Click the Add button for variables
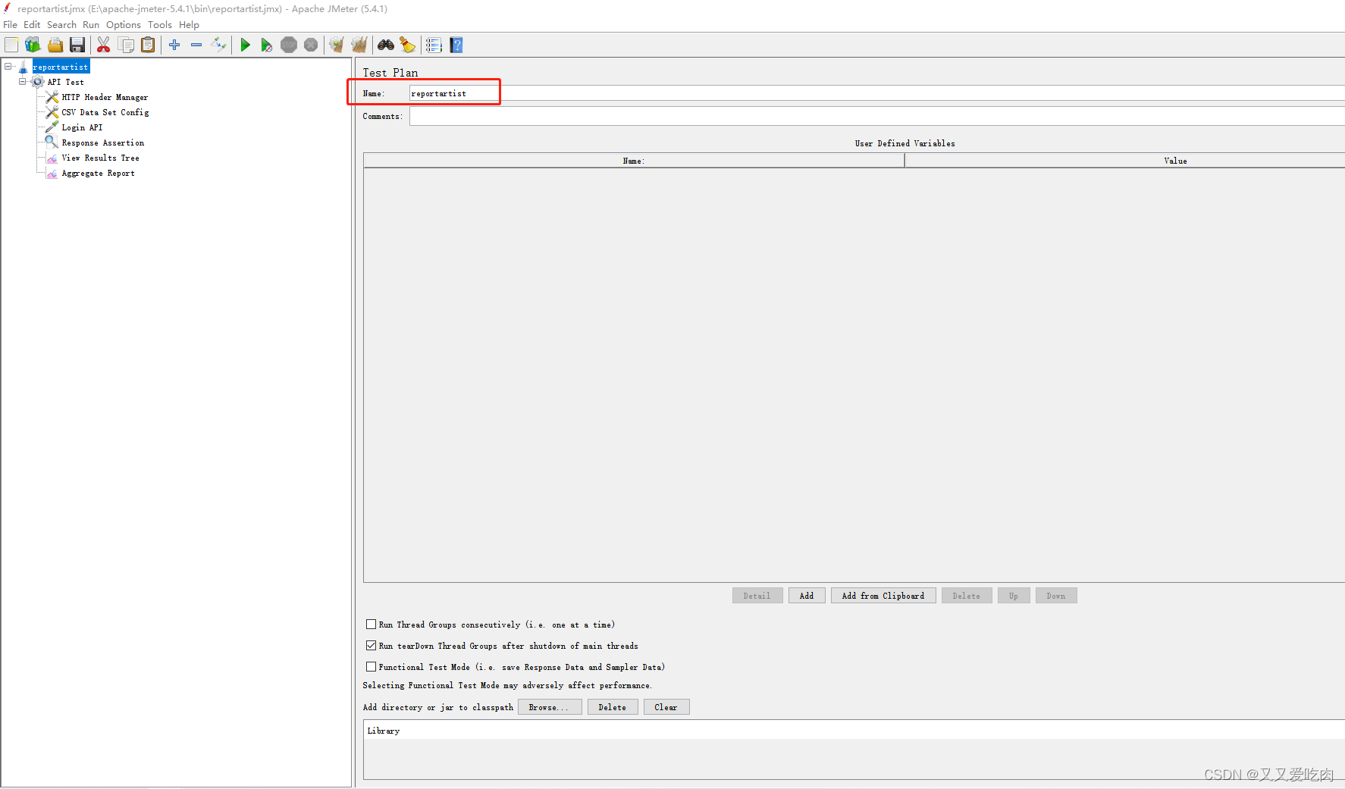The width and height of the screenshot is (1345, 789). tap(807, 596)
